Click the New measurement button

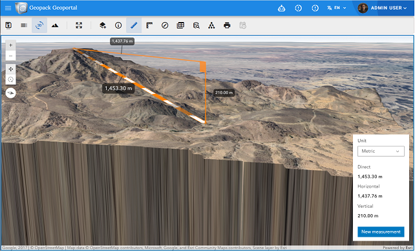(381, 232)
